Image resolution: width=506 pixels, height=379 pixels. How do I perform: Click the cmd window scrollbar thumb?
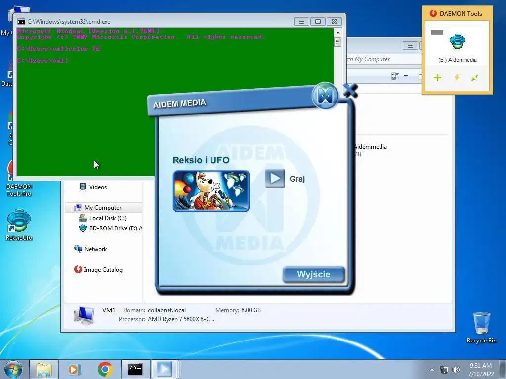tap(338, 42)
